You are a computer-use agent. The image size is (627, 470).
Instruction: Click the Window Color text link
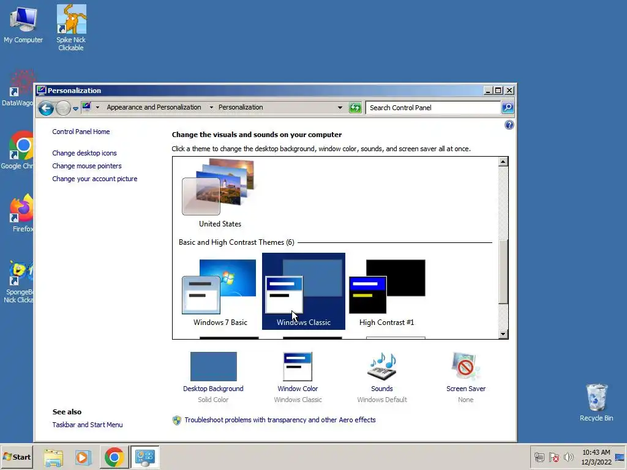point(298,389)
